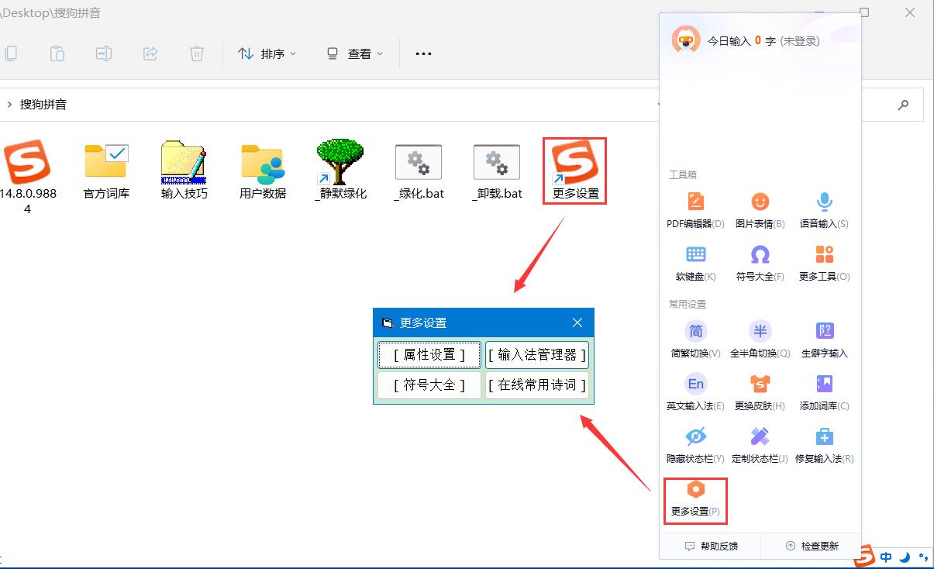Image resolution: width=934 pixels, height=569 pixels.
Task: Start 语音输入 with microphone icon
Action: [824, 203]
